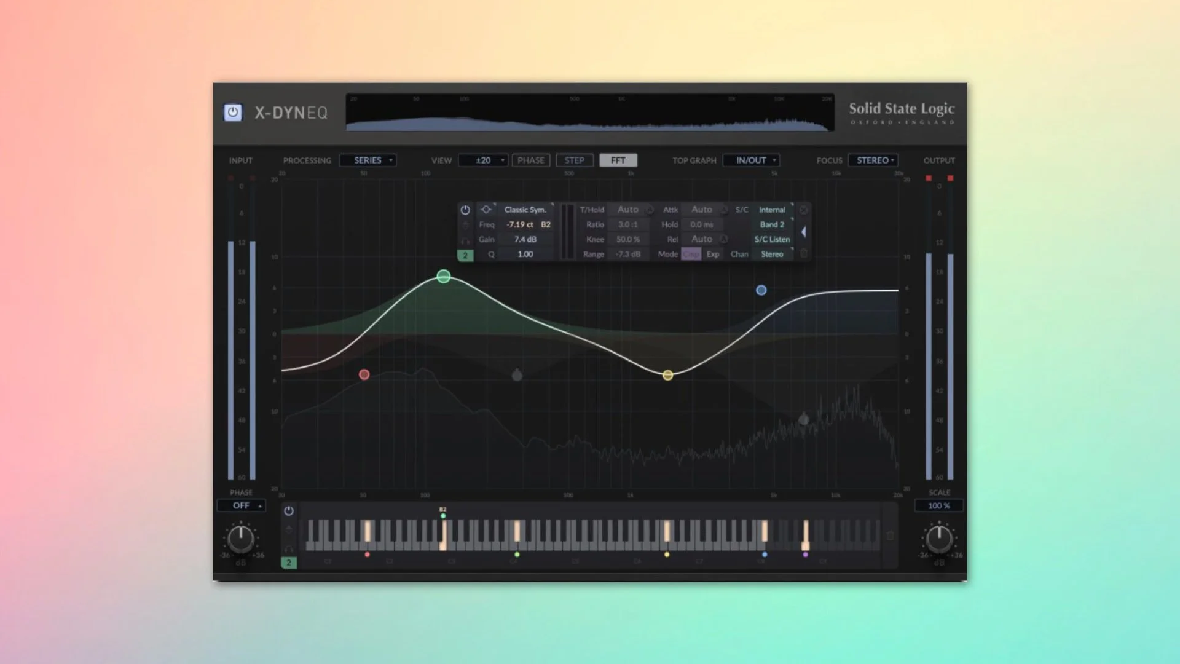The width and height of the screenshot is (1180, 664).
Task: Select the yellow band node on curve
Action: tap(668, 375)
